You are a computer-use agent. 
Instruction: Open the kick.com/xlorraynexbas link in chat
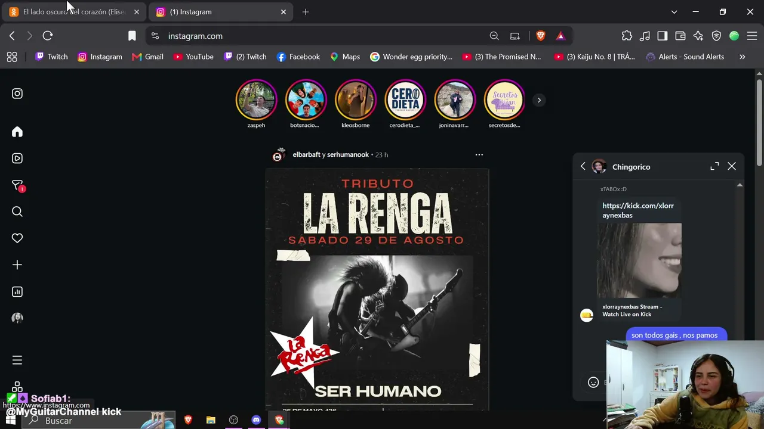click(x=638, y=210)
